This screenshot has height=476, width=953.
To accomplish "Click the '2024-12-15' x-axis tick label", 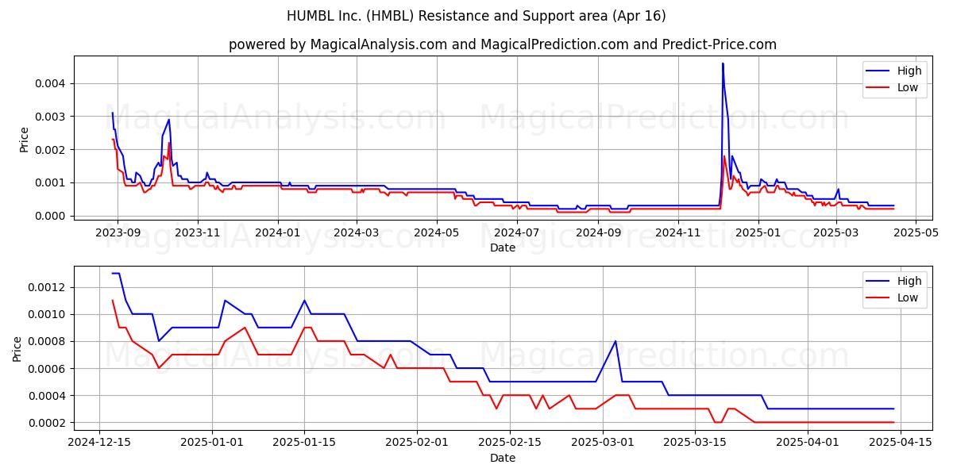I will pos(99,443).
